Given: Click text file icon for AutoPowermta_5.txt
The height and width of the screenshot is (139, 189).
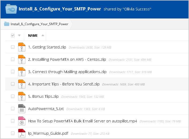Looking at the screenshot, I should click(x=22, y=109).
